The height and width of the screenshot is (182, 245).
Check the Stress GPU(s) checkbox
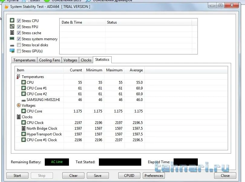point(19,51)
